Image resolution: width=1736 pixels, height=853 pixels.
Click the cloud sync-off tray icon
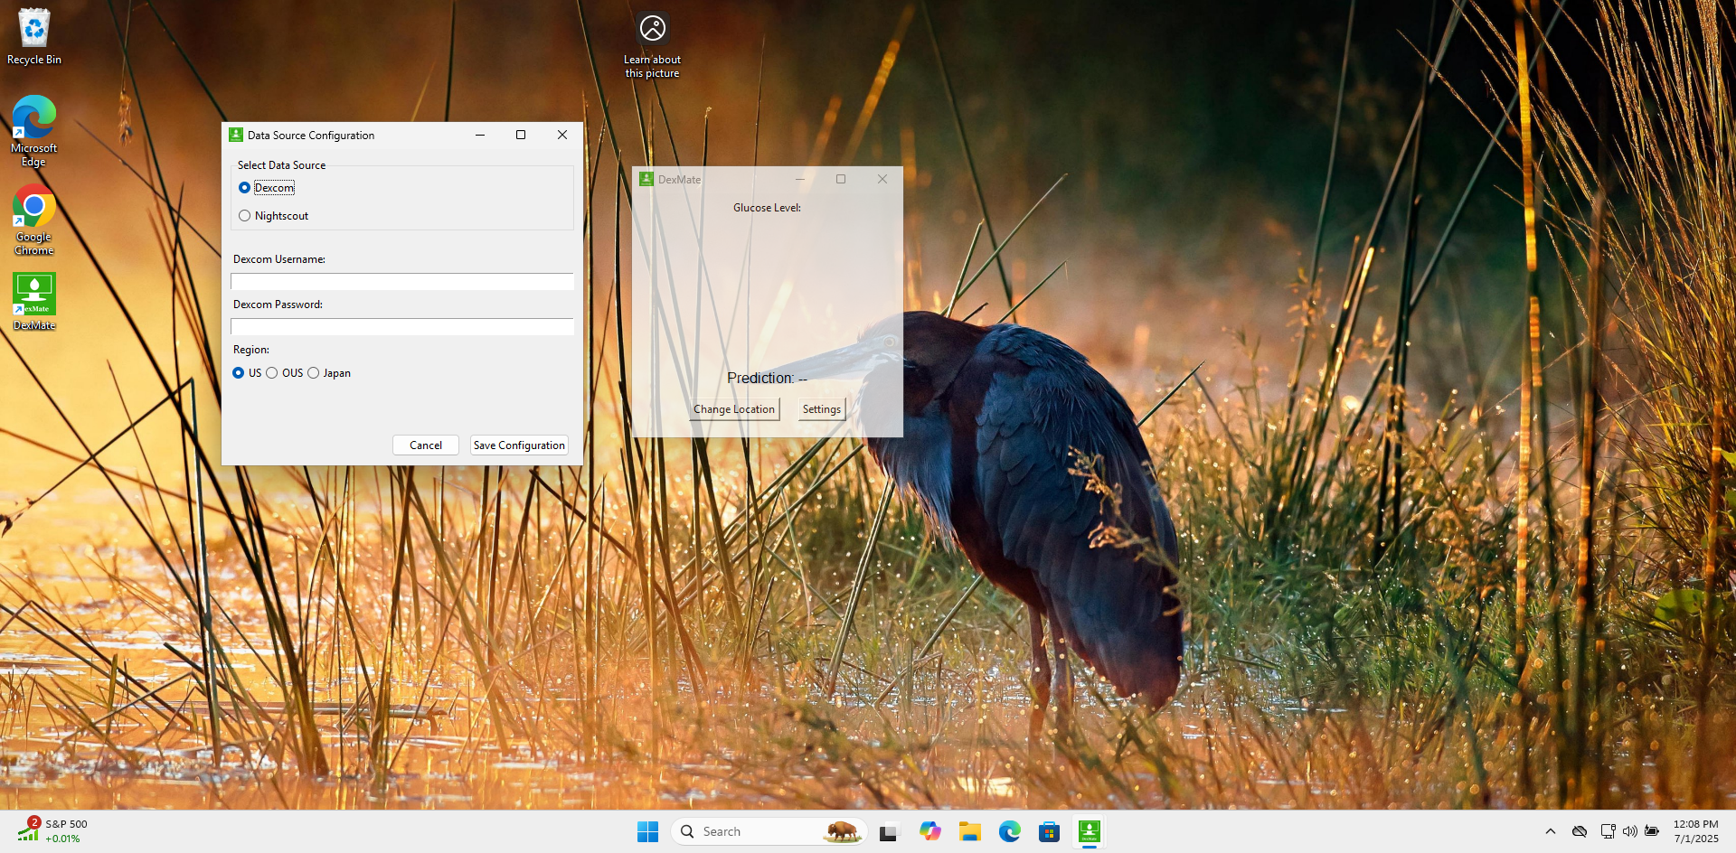click(1580, 831)
